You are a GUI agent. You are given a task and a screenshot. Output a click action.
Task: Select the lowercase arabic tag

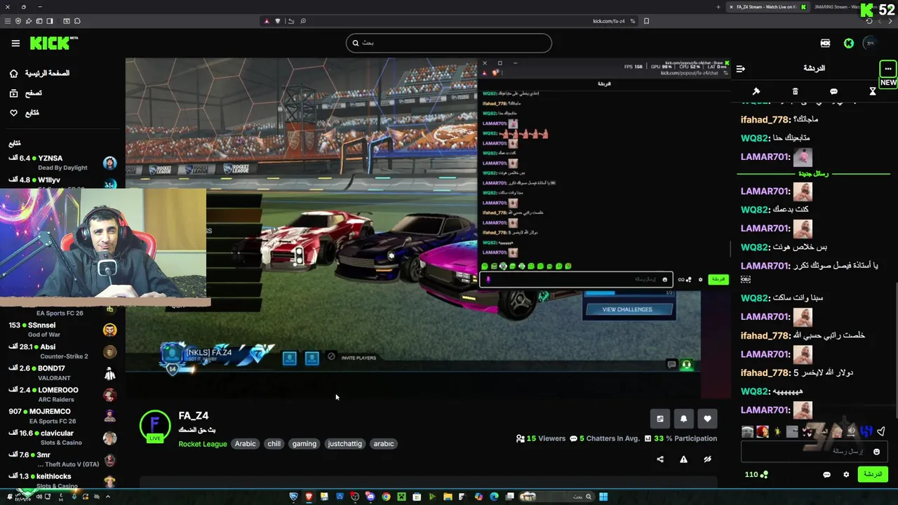tap(384, 443)
